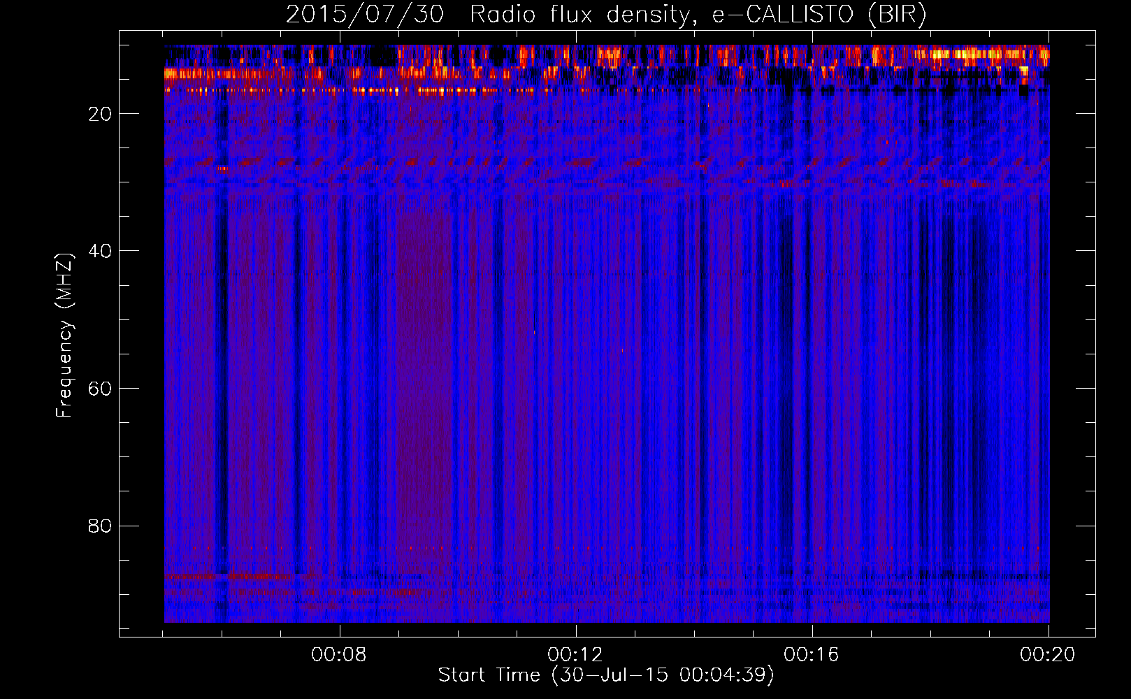1131x699 pixels.
Task: Click the time tick label "00:12"
Action: [576, 655]
